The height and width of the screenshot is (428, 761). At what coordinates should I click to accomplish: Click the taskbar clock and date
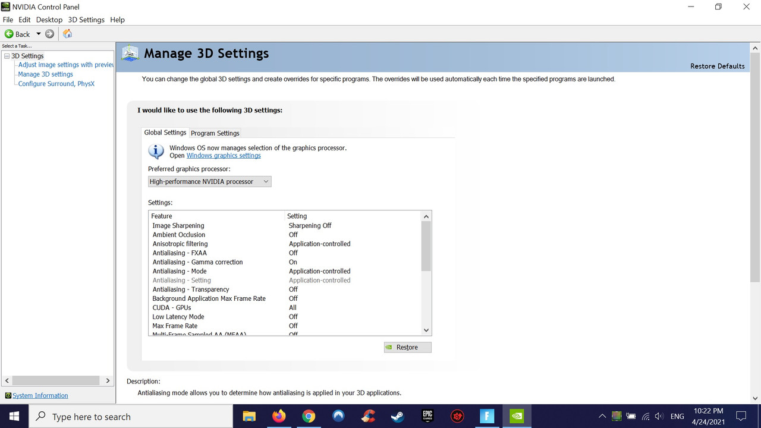[708, 416]
